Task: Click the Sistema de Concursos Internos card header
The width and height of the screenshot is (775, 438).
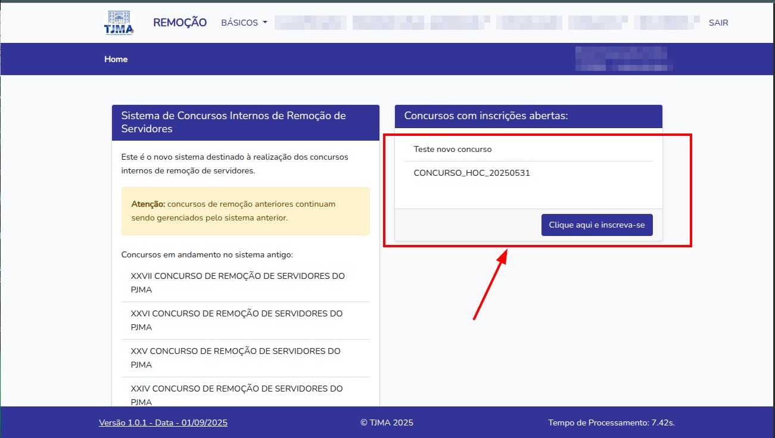Action: [x=245, y=122]
